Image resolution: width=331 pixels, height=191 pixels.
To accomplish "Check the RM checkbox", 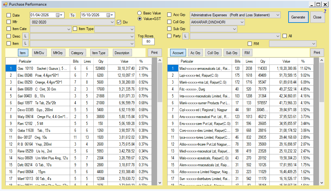I will point(250,44).
